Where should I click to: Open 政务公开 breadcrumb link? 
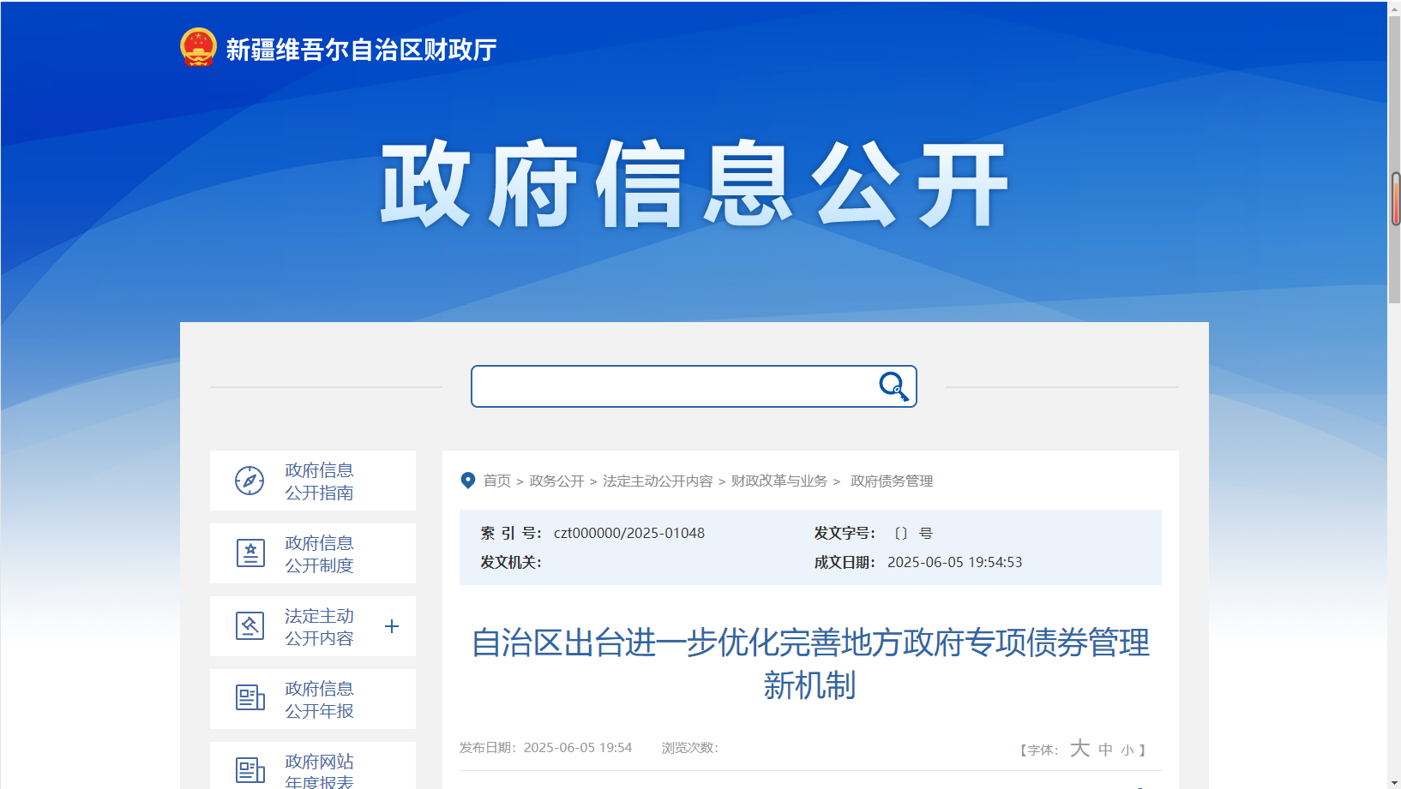pos(556,481)
